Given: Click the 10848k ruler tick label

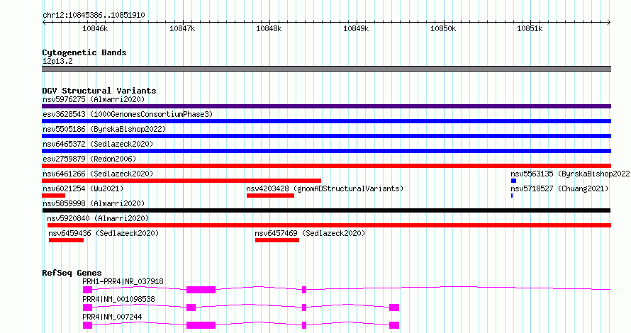Looking at the screenshot, I should [x=269, y=28].
